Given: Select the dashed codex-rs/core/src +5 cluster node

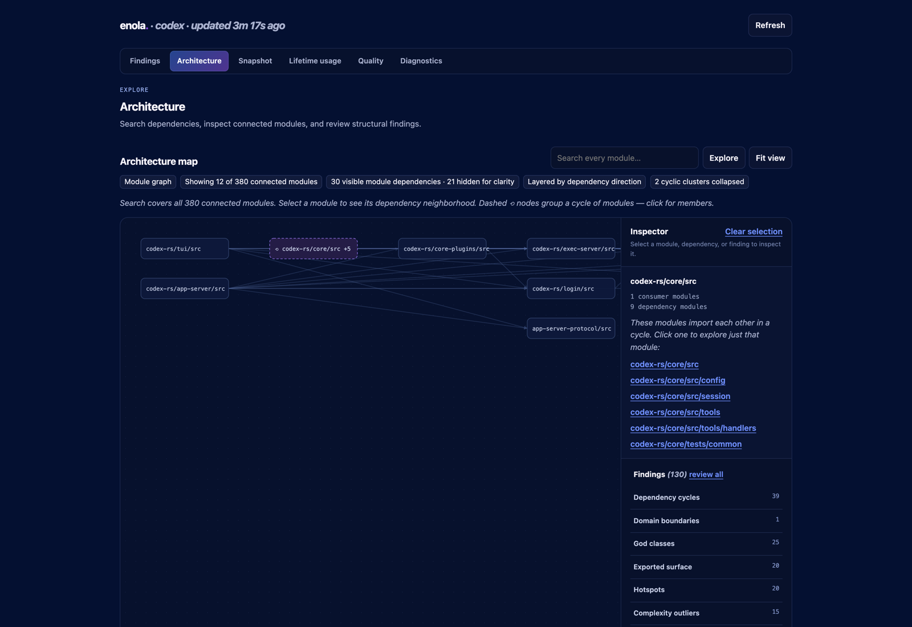Looking at the screenshot, I should 313,249.
